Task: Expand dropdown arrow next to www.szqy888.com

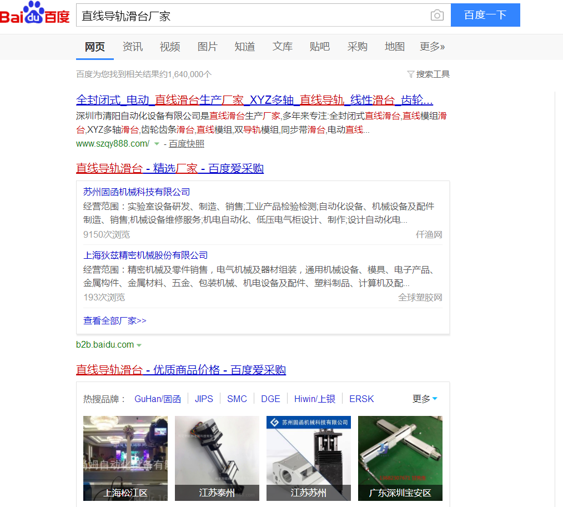Action: 157,144
